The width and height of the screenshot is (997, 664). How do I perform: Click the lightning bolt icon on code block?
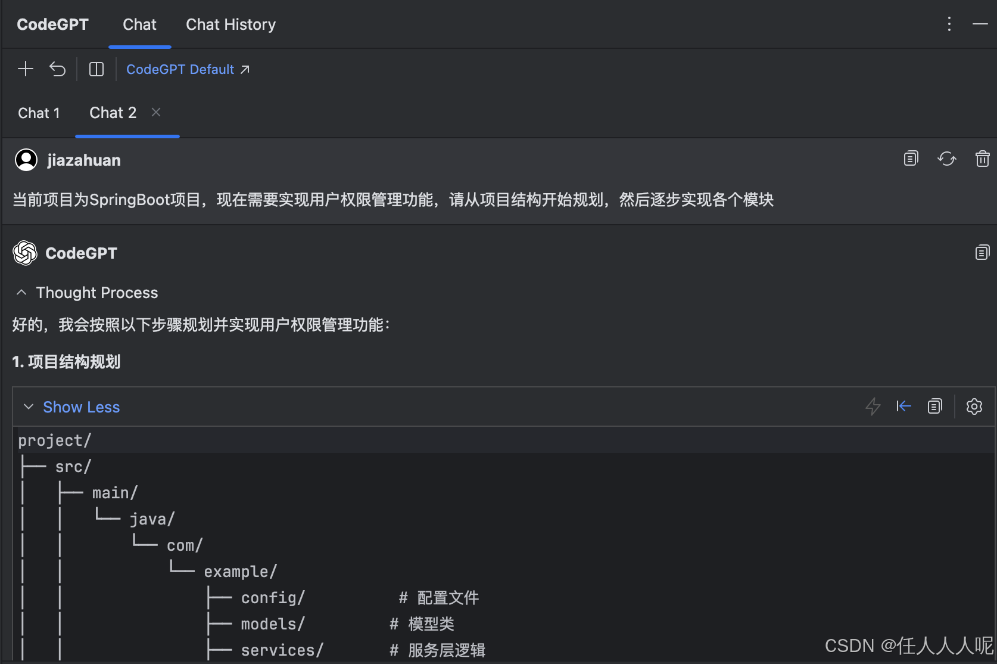pos(873,407)
